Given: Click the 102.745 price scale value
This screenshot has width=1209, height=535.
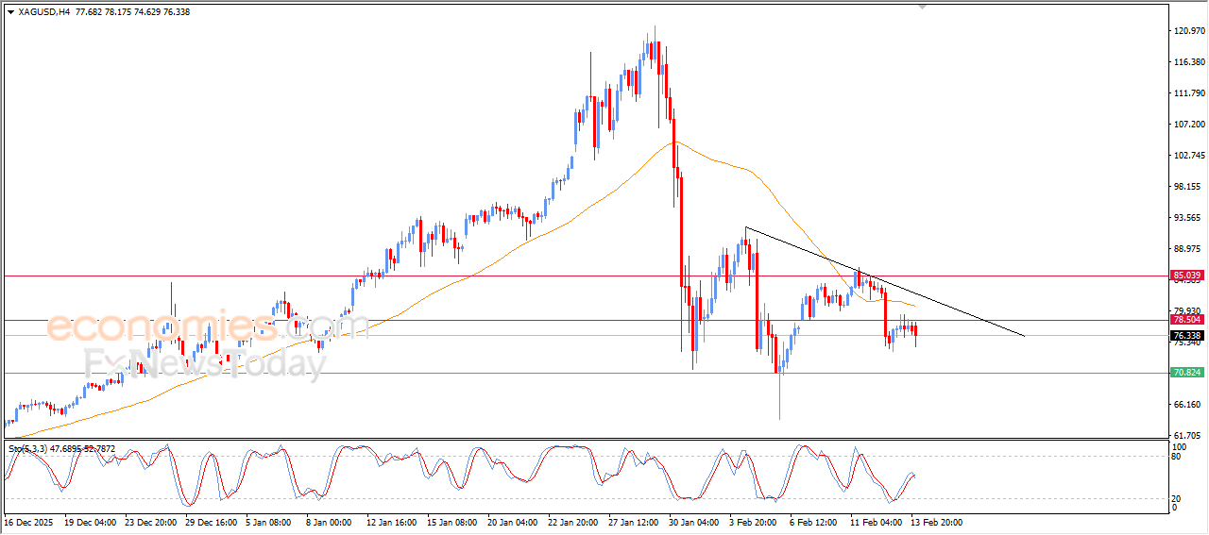Looking at the screenshot, I should pyautogui.click(x=1190, y=156).
